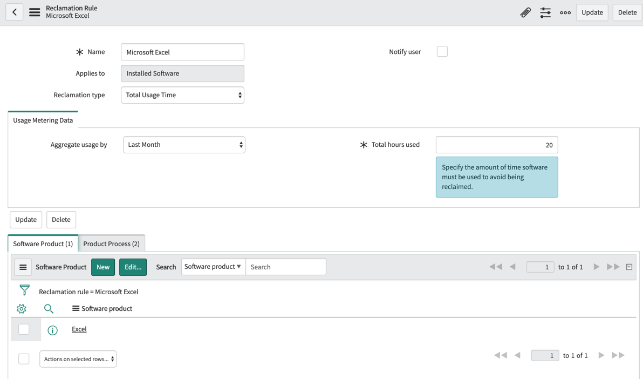Viewport: 643px width, 379px height.
Task: Open the Aggregate usage by dropdown
Action: pyautogui.click(x=184, y=145)
